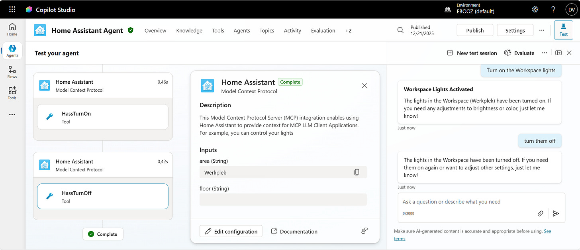
Task: Switch to the Agents tab
Action: (242, 30)
